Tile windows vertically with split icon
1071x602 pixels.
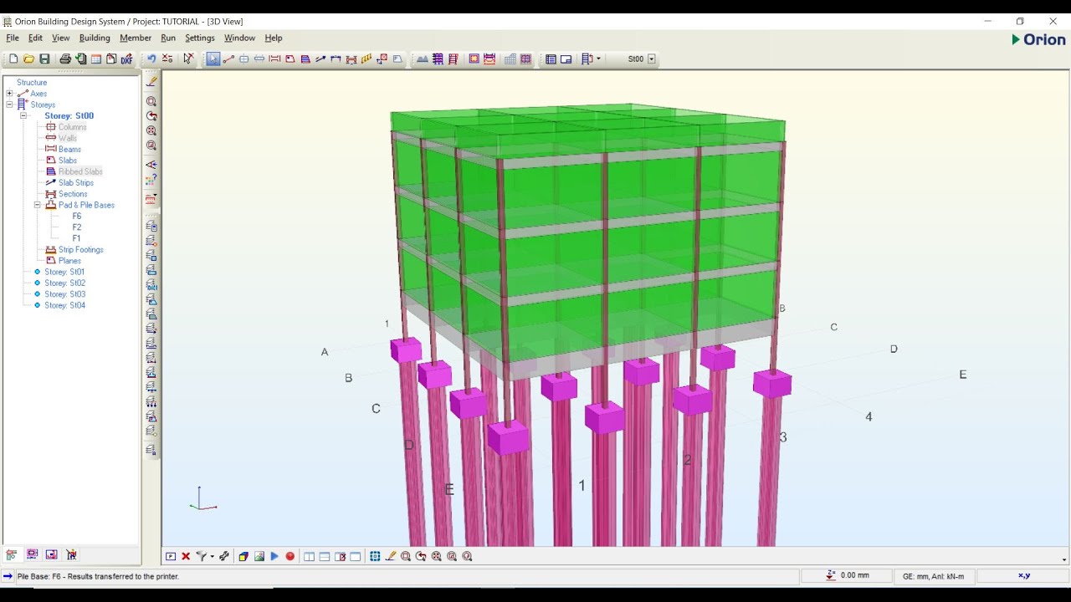click(309, 557)
